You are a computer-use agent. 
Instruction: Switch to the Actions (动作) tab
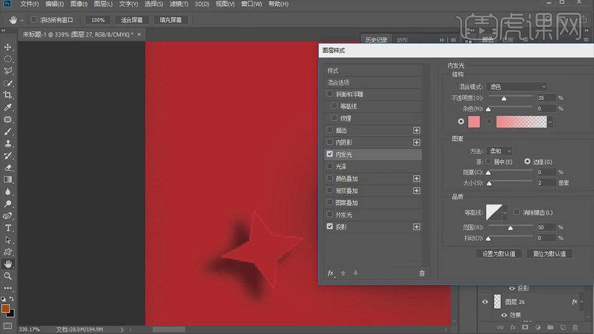[402, 40]
